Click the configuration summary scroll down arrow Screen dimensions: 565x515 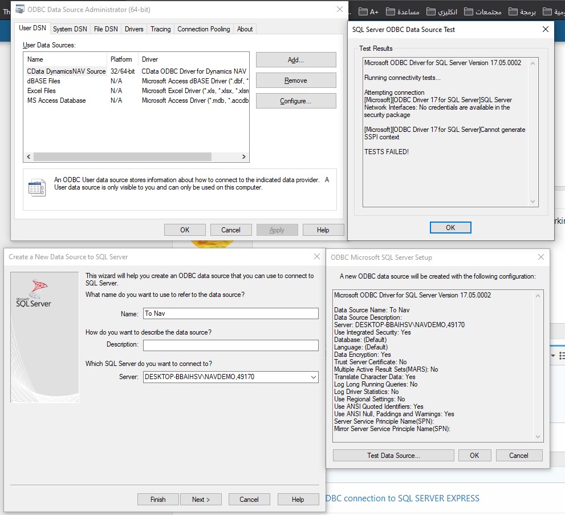click(538, 437)
